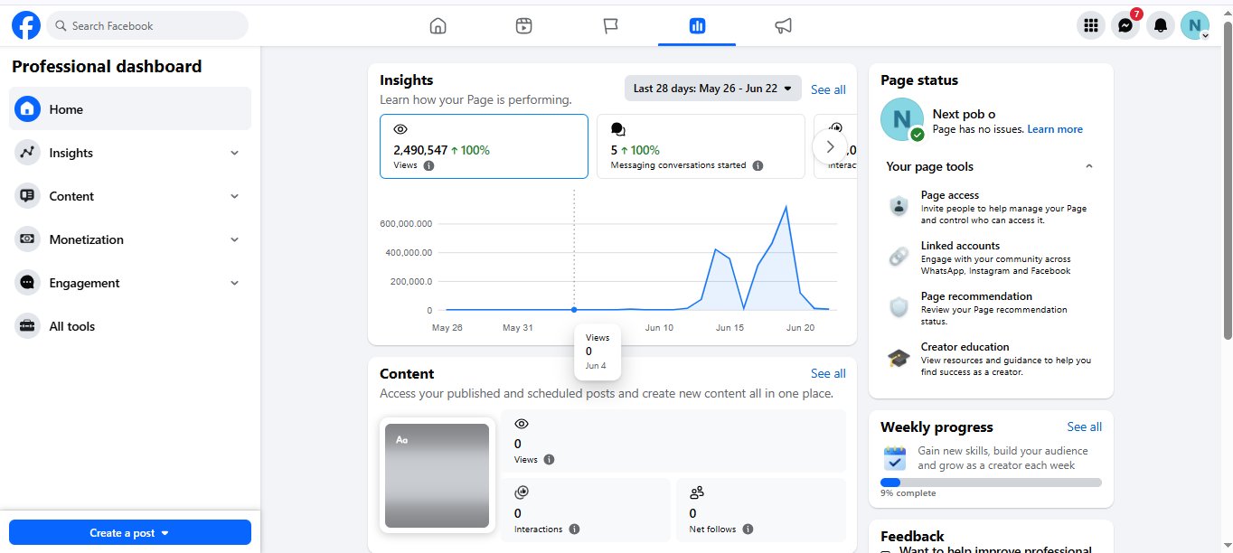
Task: Click the All tools briefcase icon
Action: click(27, 326)
